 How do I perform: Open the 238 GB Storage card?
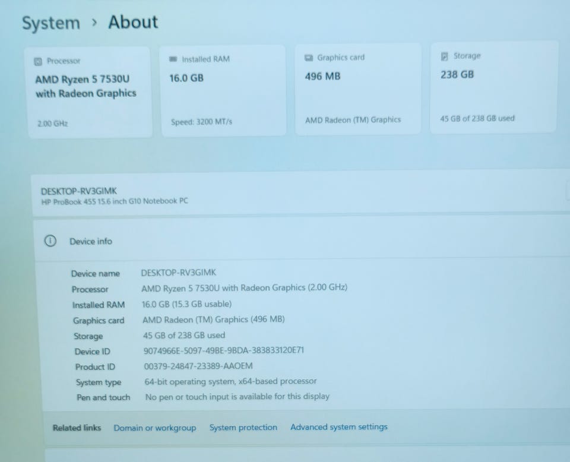[493, 87]
